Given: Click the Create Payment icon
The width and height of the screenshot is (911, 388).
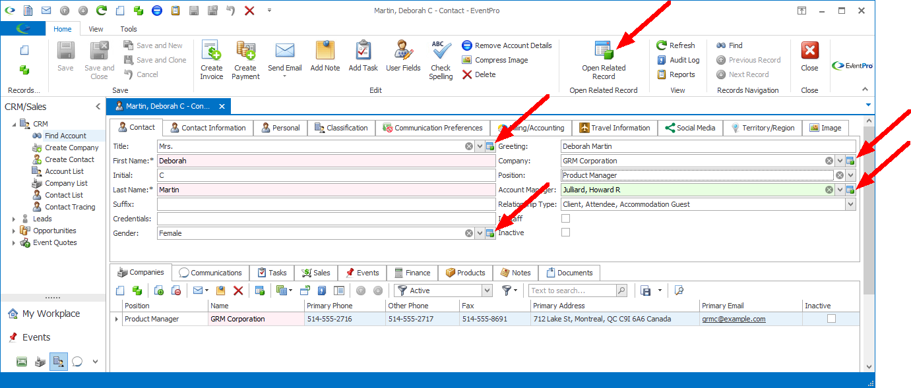Looking at the screenshot, I should [245, 49].
